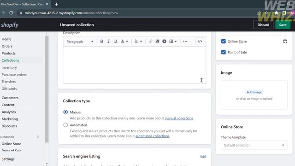Open Transfers in sidebar
The image size is (295, 166).
[x=9, y=82]
